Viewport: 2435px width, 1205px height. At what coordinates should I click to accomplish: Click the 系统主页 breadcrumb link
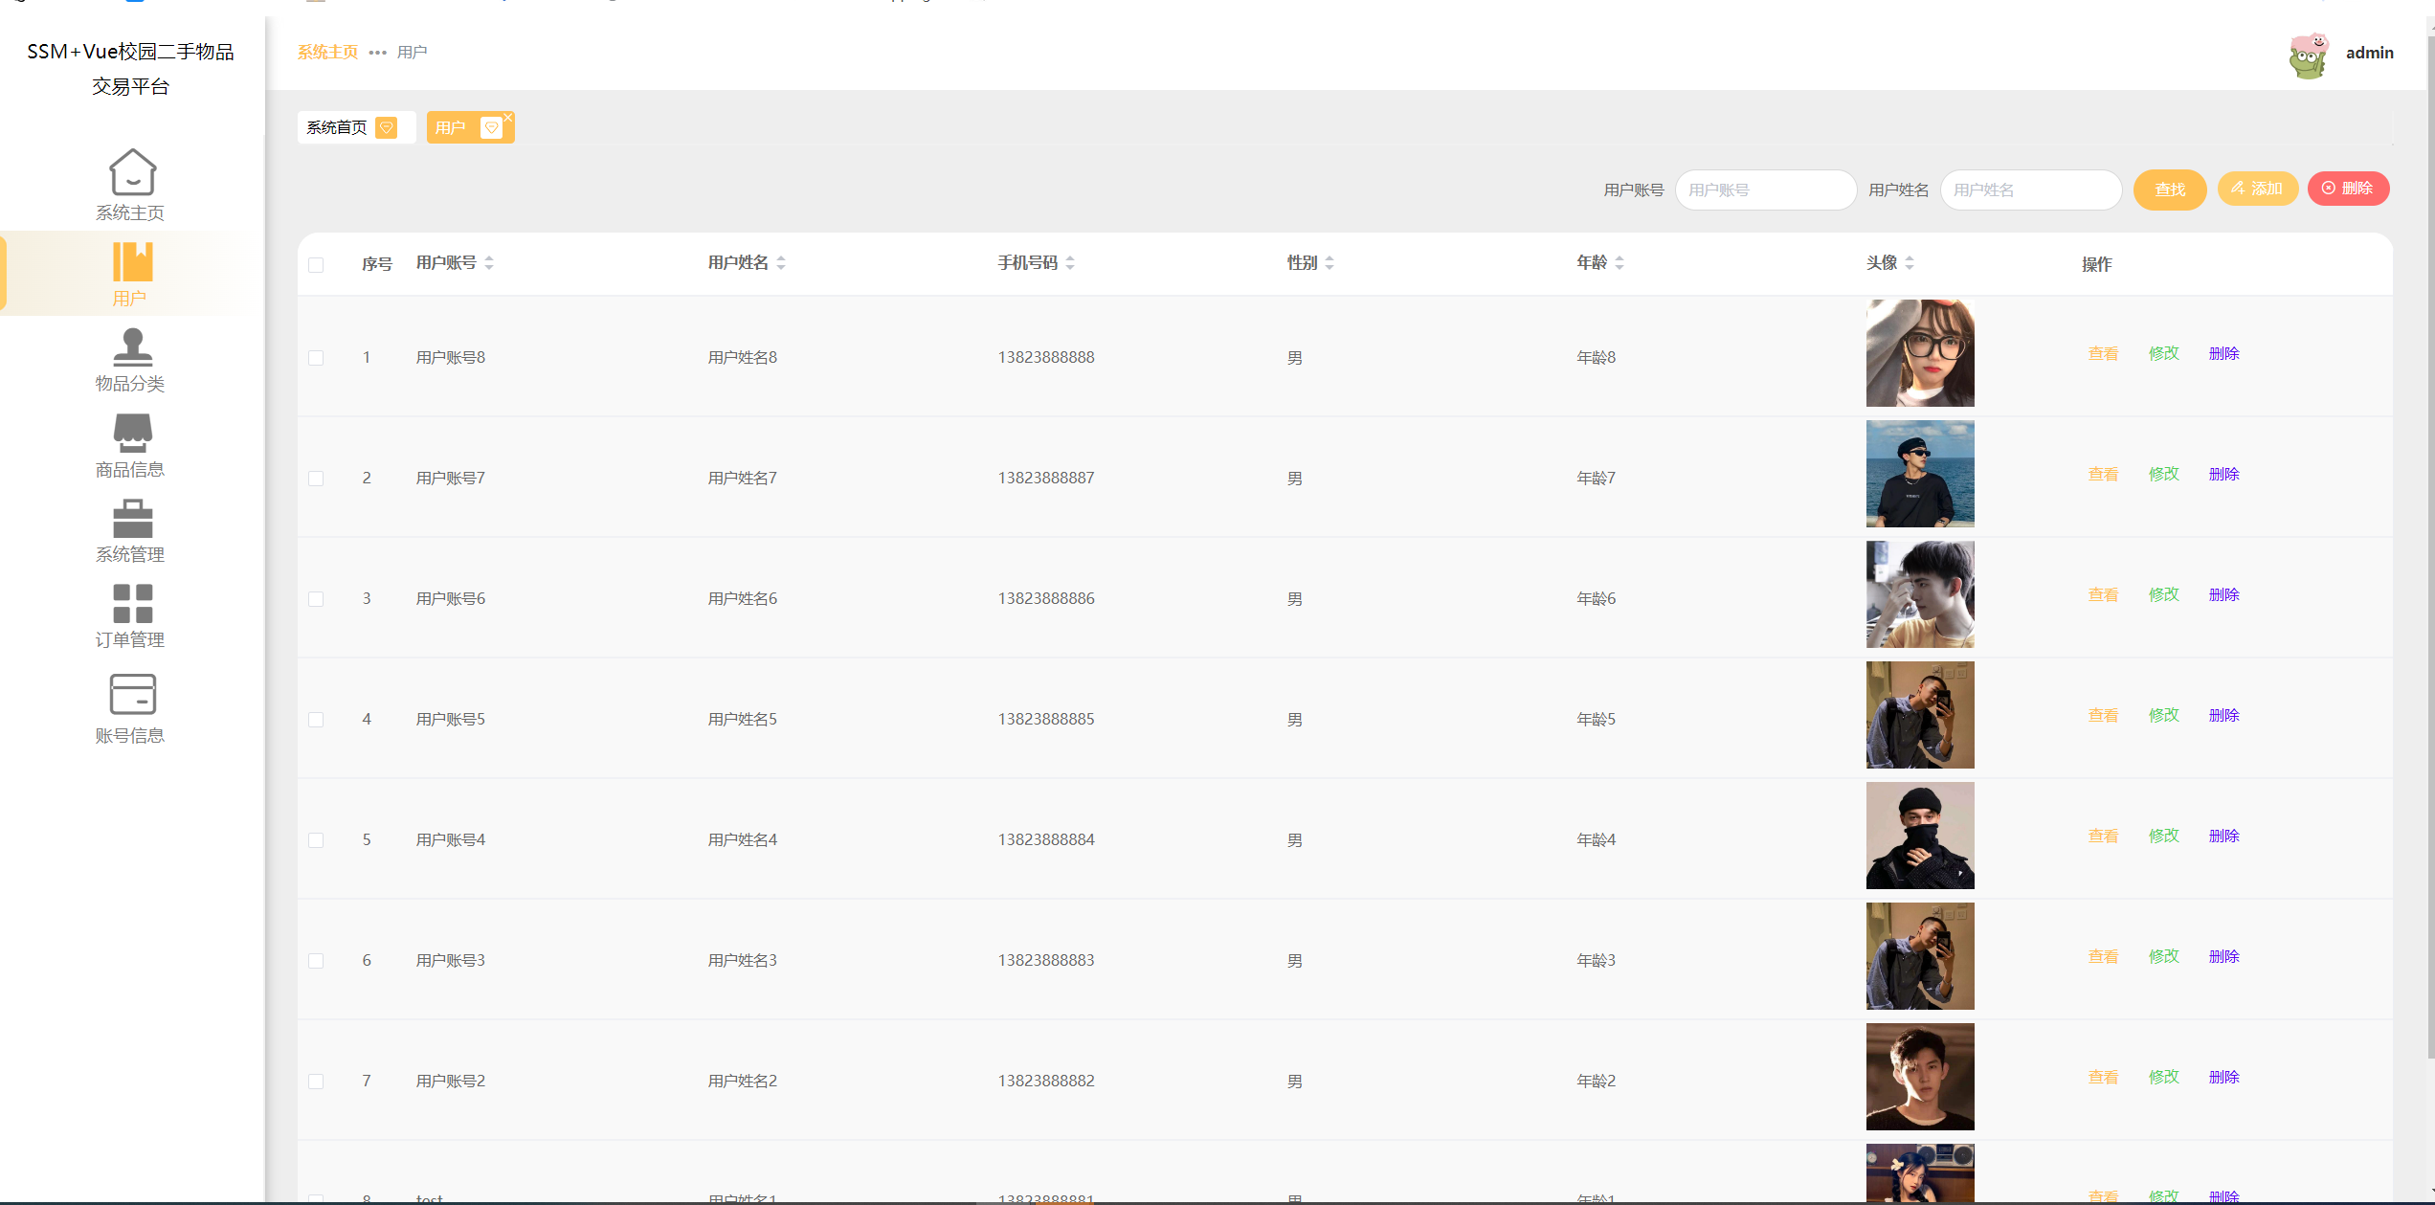point(327,52)
